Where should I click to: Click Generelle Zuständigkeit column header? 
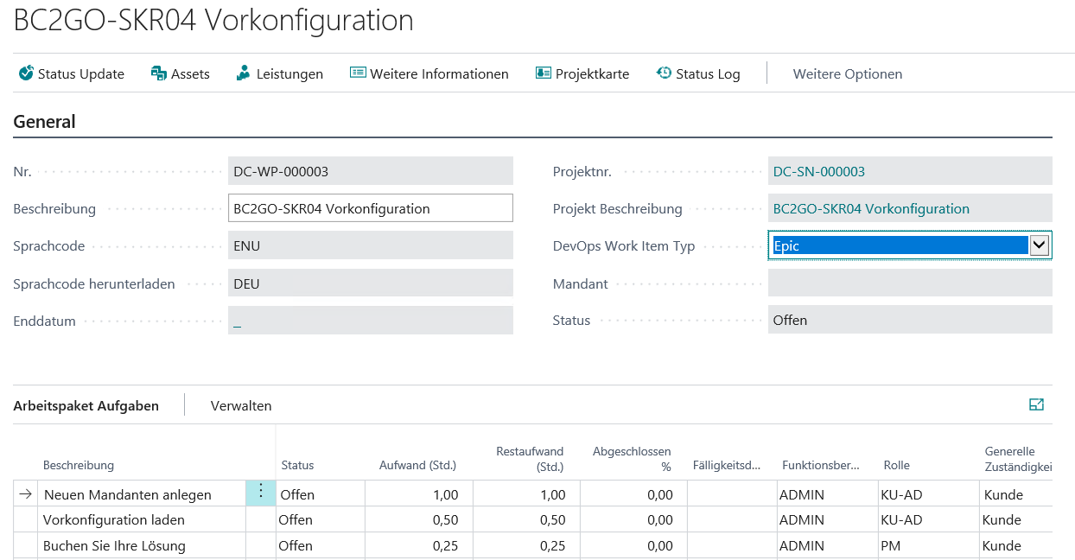1018,458
